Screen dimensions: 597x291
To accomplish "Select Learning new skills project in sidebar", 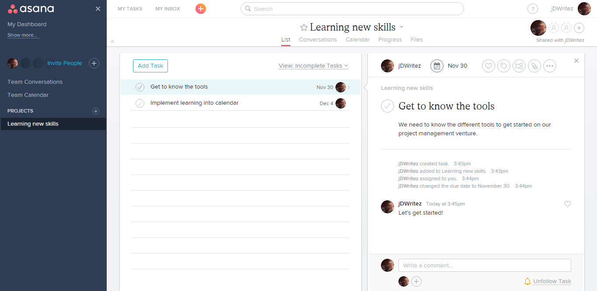I will point(53,124).
